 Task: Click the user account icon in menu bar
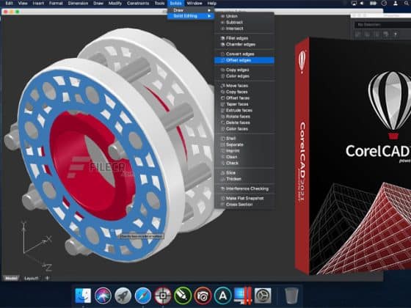396,3
